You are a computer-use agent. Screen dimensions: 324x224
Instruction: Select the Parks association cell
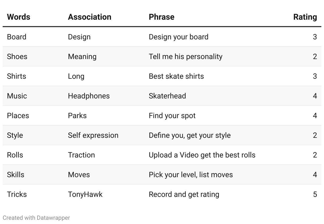(x=77, y=115)
